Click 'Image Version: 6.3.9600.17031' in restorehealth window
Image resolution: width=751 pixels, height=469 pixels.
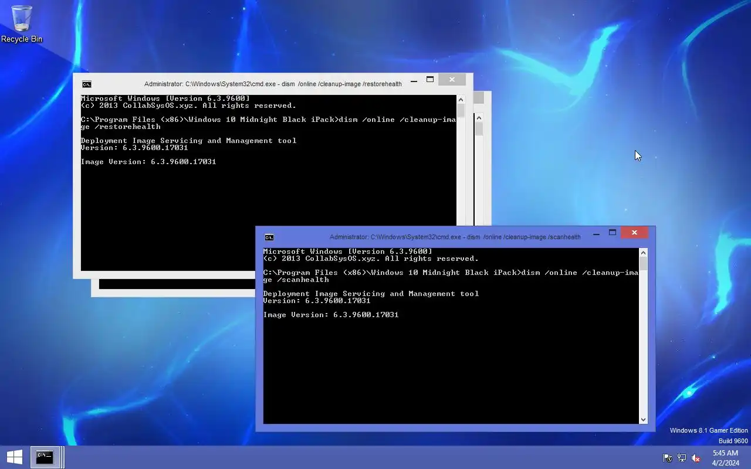coord(148,162)
